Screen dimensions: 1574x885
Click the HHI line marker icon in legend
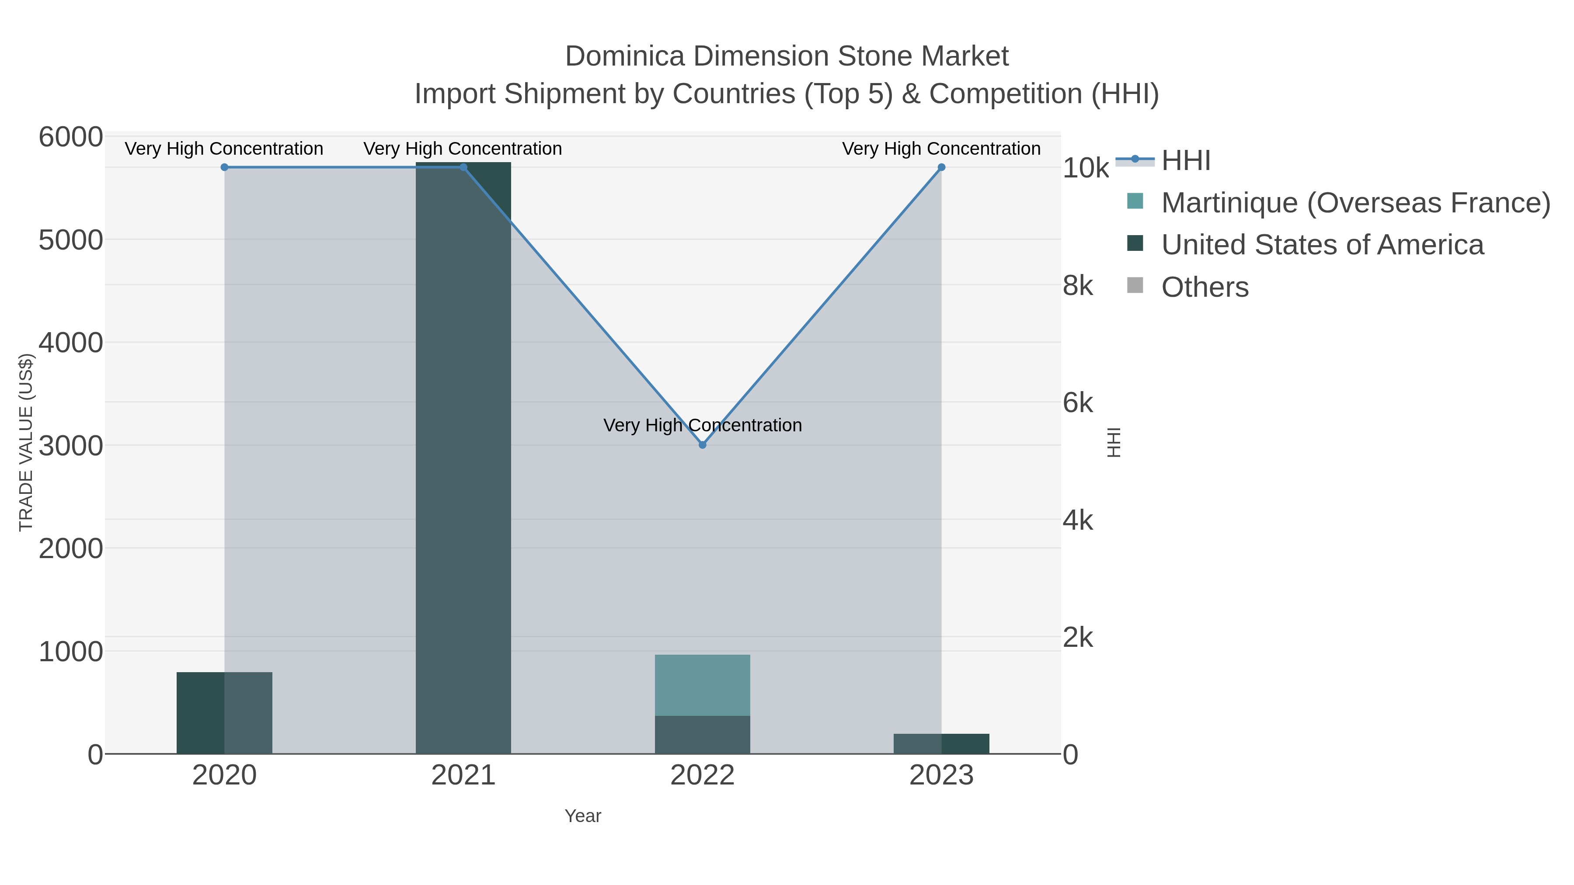tap(1135, 160)
